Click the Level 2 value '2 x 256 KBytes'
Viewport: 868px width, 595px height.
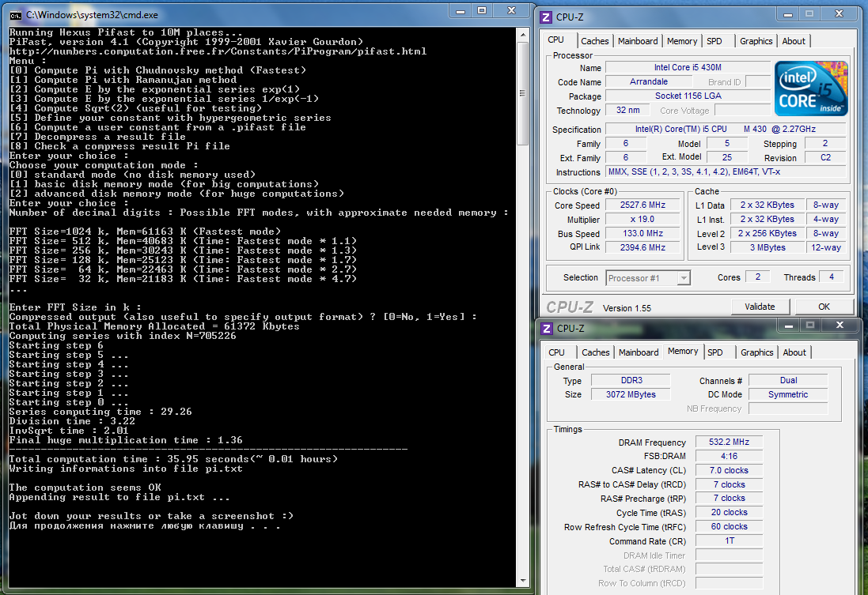pyautogui.click(x=768, y=234)
